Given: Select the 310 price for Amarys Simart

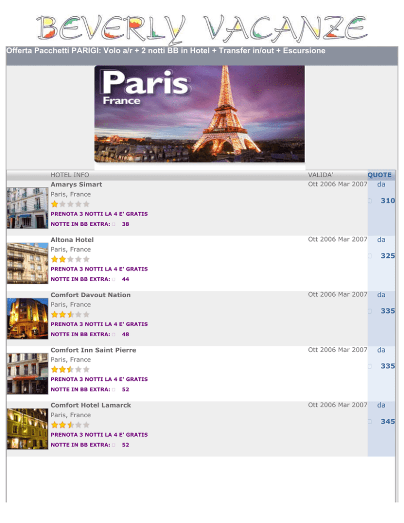Looking at the screenshot, I should coord(388,201).
